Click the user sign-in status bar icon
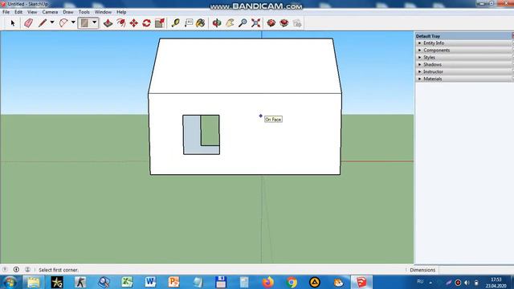Screen dimensions: 514x289 coord(27,270)
